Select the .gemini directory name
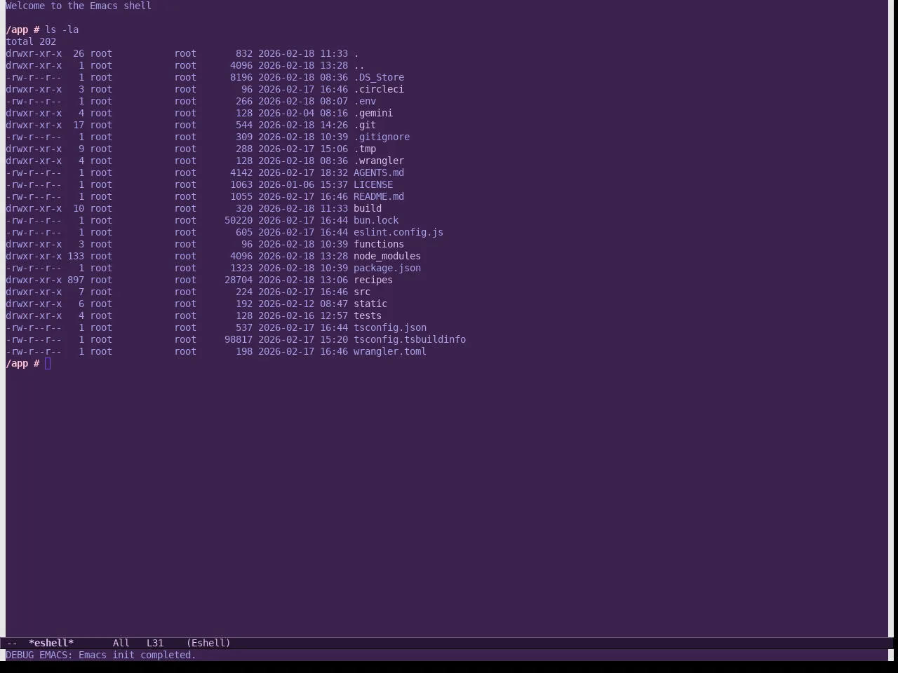898x673 pixels. pos(373,113)
